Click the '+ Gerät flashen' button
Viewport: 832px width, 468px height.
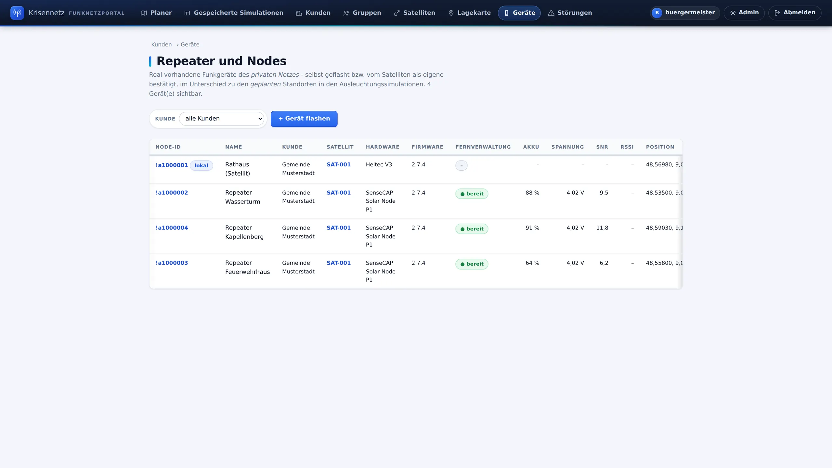click(x=304, y=119)
